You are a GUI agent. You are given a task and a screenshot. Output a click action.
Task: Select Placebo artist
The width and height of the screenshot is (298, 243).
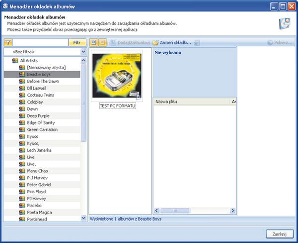point(34,206)
